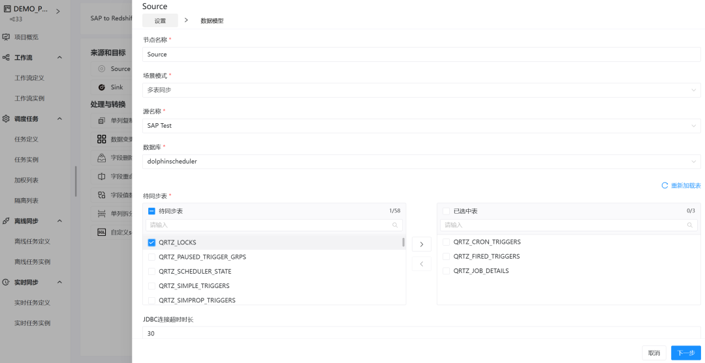Open 工作流定义 menu item
This screenshot has height=363, width=705.
click(x=29, y=78)
